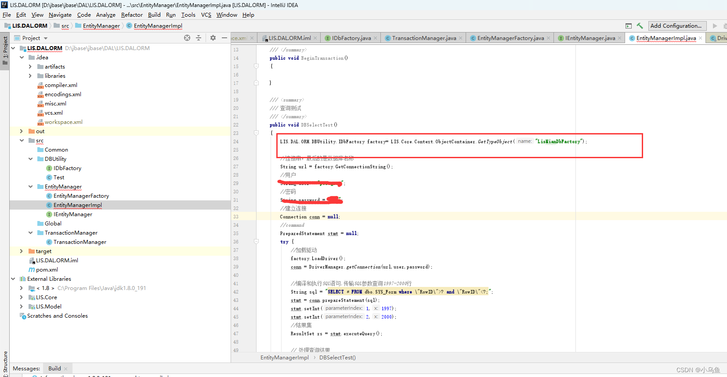Click the Run arrow icon in toolbar
Image resolution: width=727 pixels, height=377 pixels.
pyautogui.click(x=715, y=26)
